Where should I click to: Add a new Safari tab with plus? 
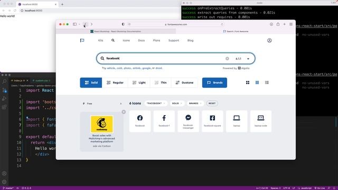(284, 24)
